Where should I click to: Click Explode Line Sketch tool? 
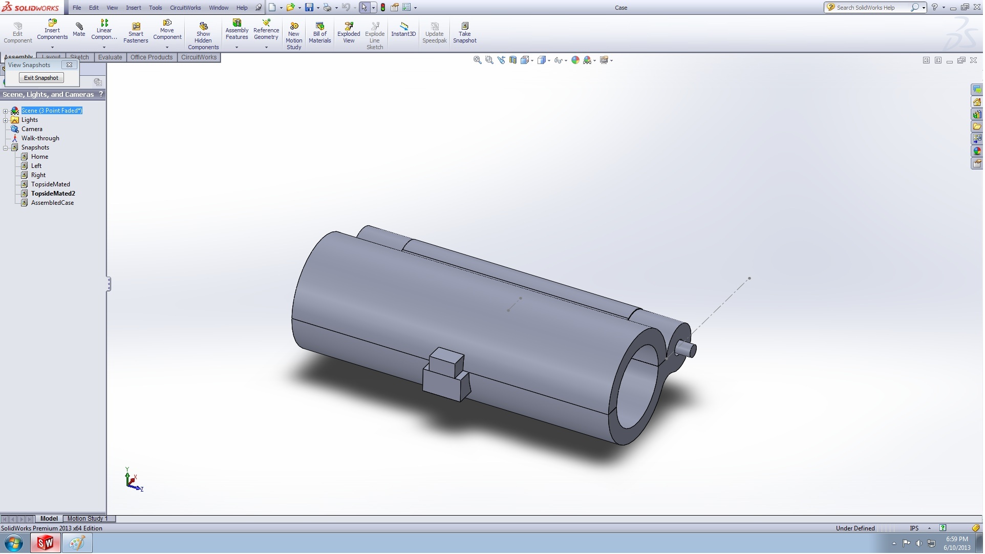pos(375,36)
